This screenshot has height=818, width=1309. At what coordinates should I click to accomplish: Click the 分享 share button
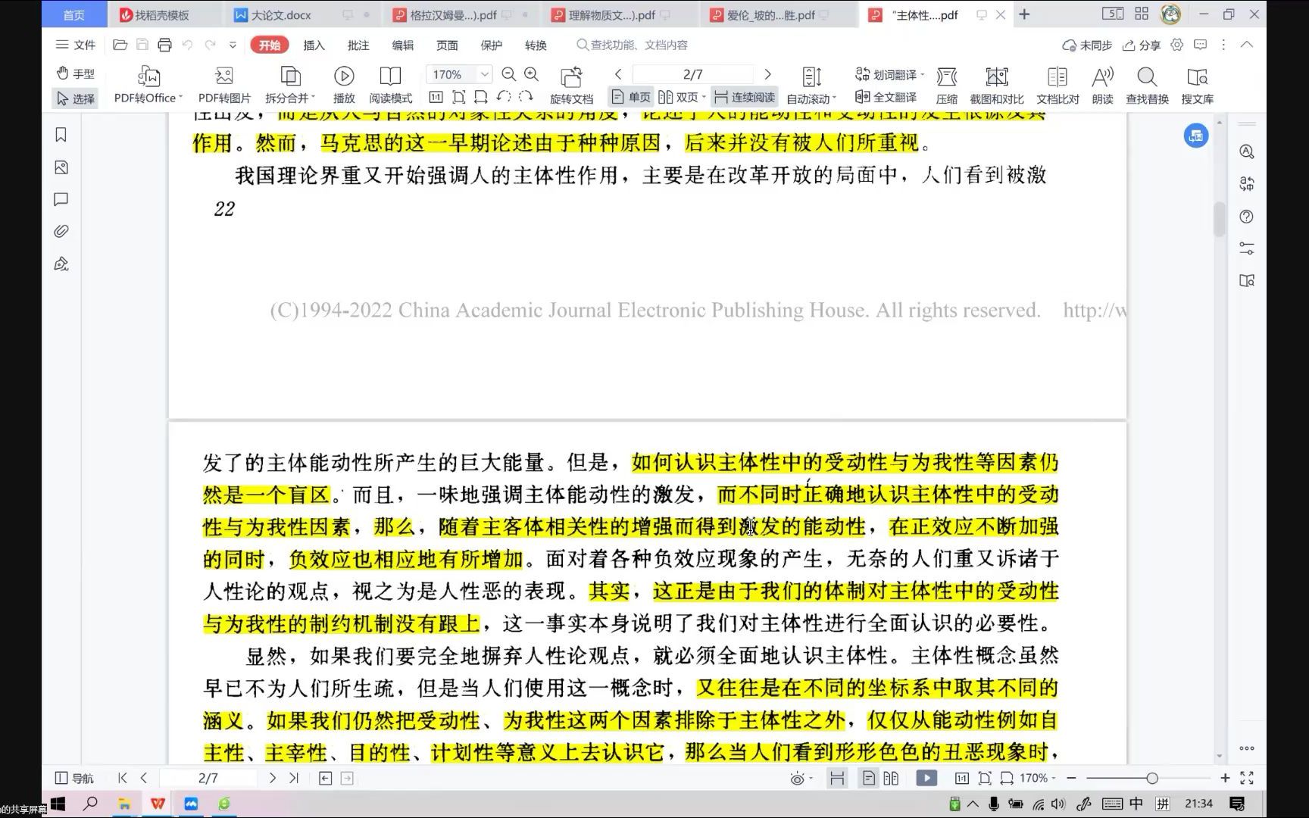click(1142, 45)
